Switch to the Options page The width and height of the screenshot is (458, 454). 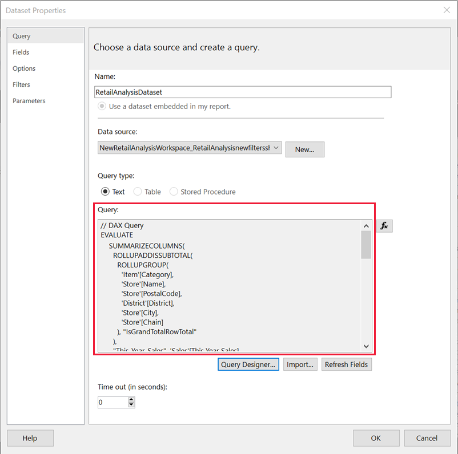tap(24, 68)
